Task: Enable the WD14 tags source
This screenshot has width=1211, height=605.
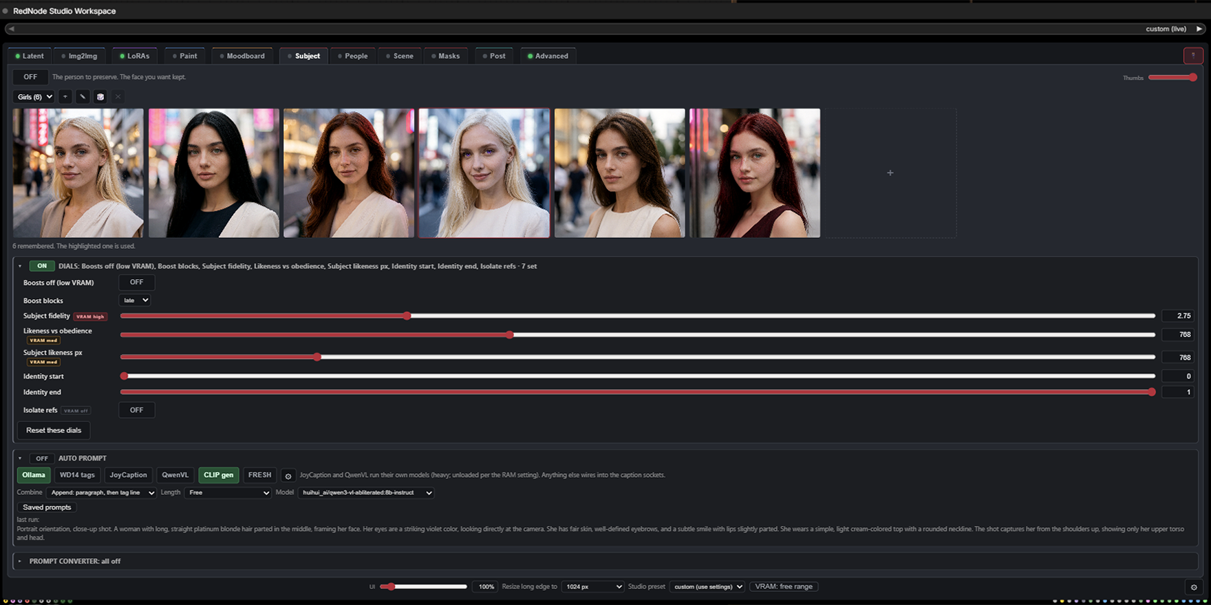Action: 77,475
